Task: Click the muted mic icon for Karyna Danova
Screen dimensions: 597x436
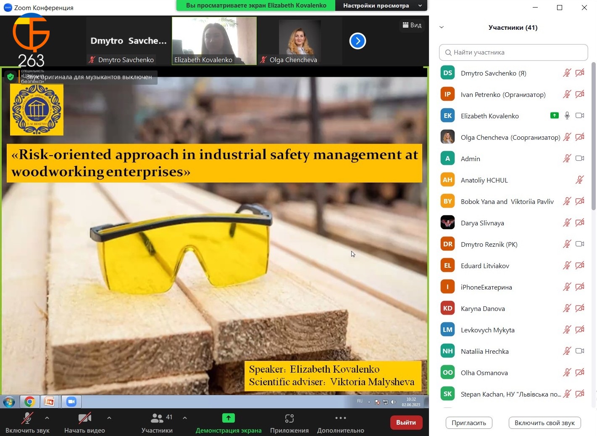Action: (x=567, y=308)
